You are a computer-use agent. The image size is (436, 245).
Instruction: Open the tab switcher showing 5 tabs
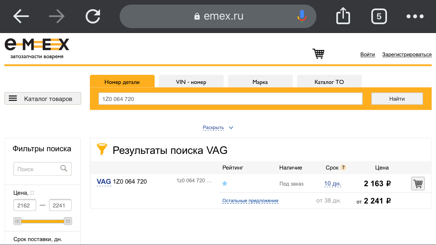[379, 16]
